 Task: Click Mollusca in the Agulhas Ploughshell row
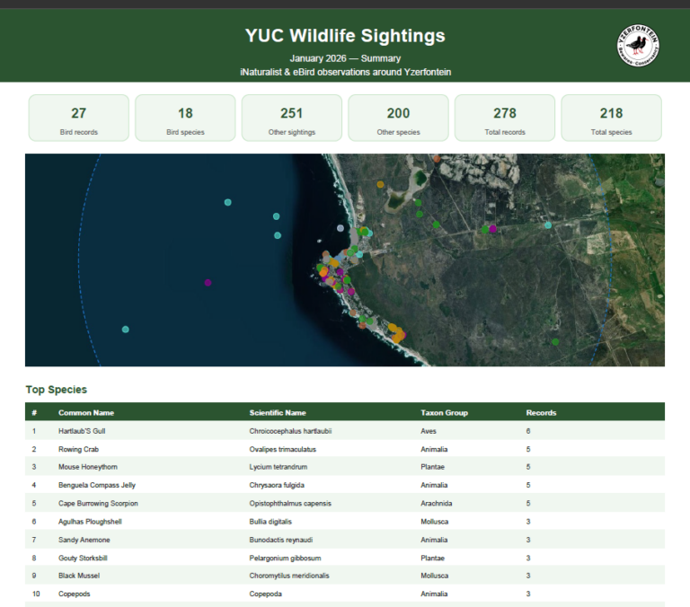coord(434,522)
